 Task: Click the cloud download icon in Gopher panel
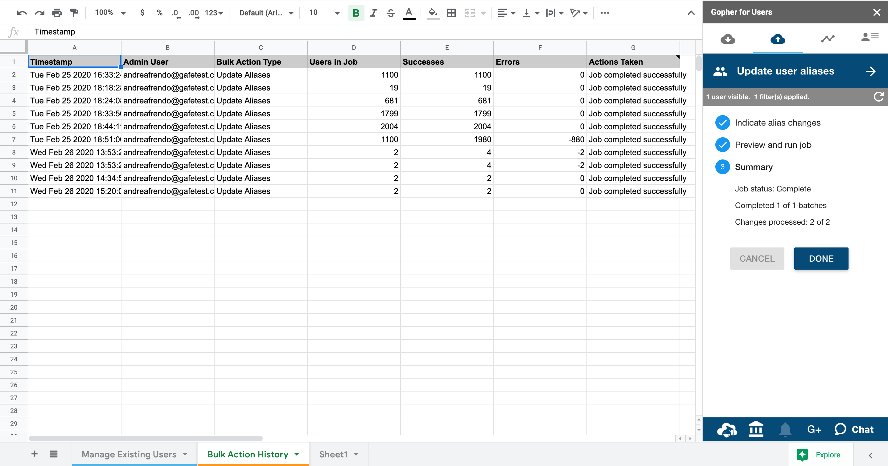[x=728, y=38]
